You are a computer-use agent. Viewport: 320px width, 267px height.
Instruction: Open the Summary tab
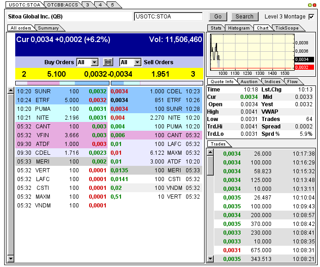tap(48, 28)
